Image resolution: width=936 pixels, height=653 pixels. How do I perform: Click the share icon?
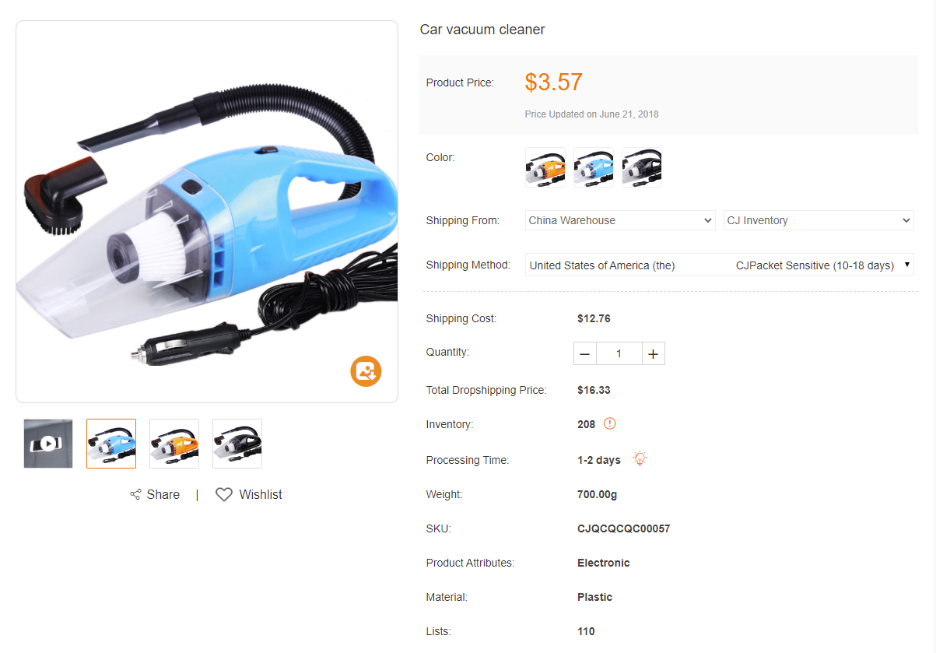(x=135, y=495)
